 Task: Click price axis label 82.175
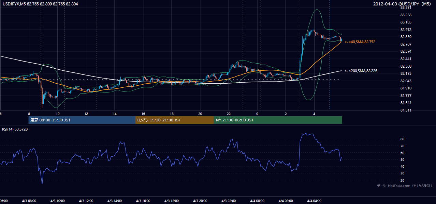[406, 73]
